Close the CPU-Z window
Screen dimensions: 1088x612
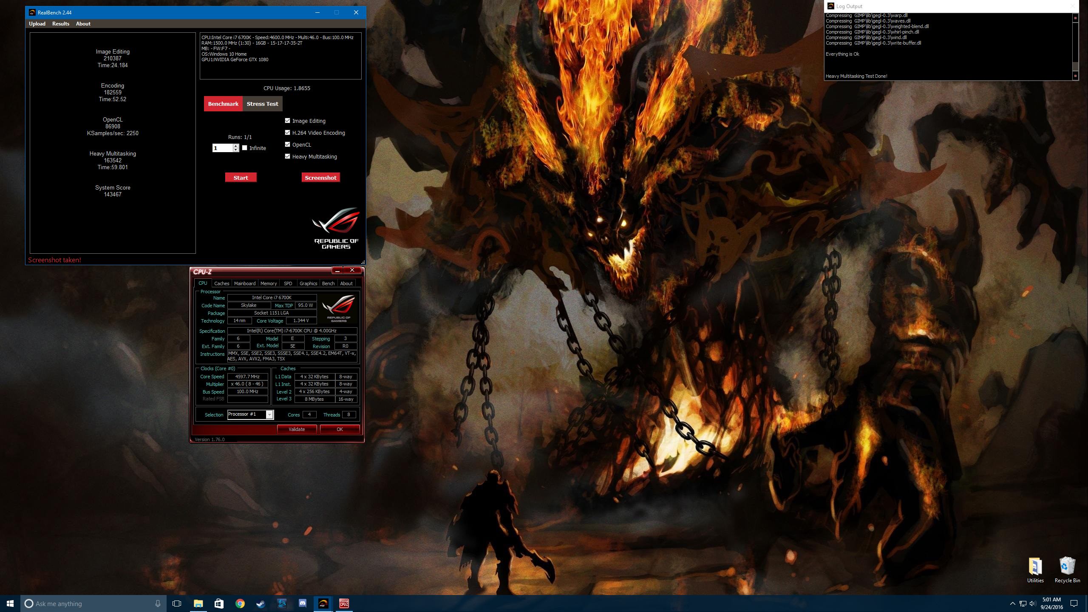352,270
